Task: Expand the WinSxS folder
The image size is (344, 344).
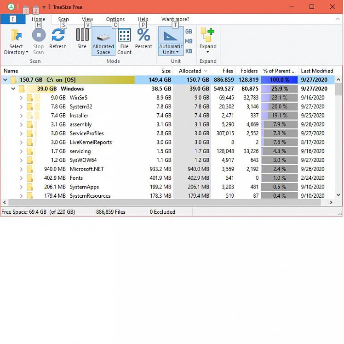Action: [21, 98]
